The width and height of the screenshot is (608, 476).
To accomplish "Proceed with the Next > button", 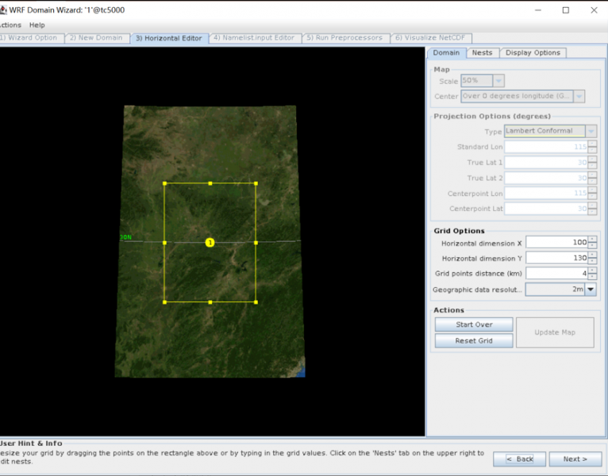I will pos(575,459).
